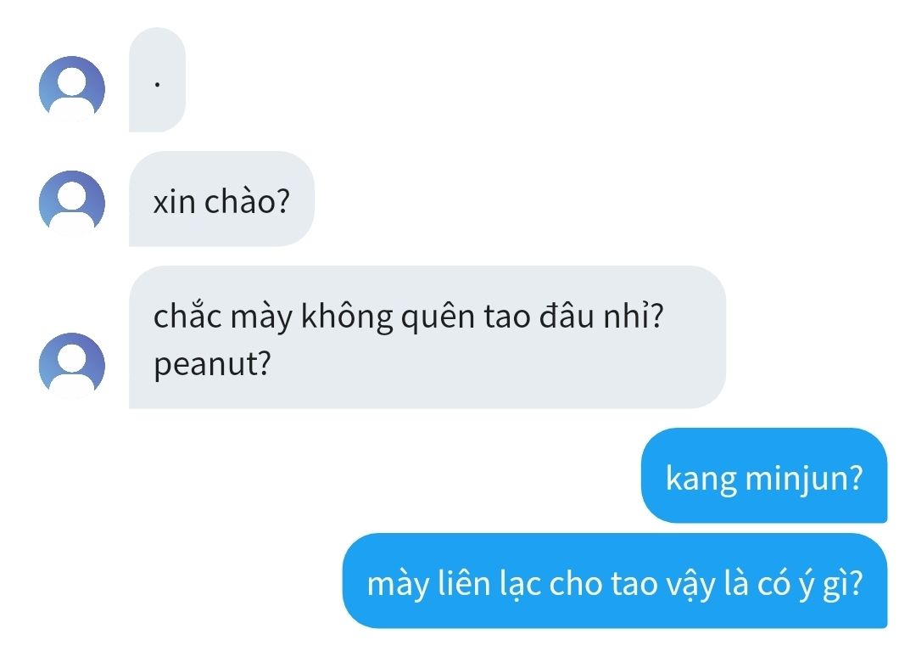Click the word "chào?" in the greeting

point(247,201)
